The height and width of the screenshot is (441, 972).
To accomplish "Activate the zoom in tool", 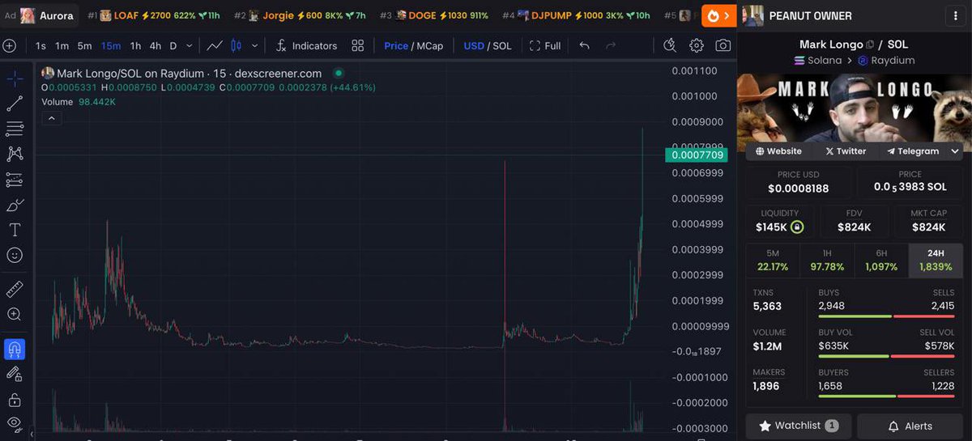I will click(x=15, y=314).
